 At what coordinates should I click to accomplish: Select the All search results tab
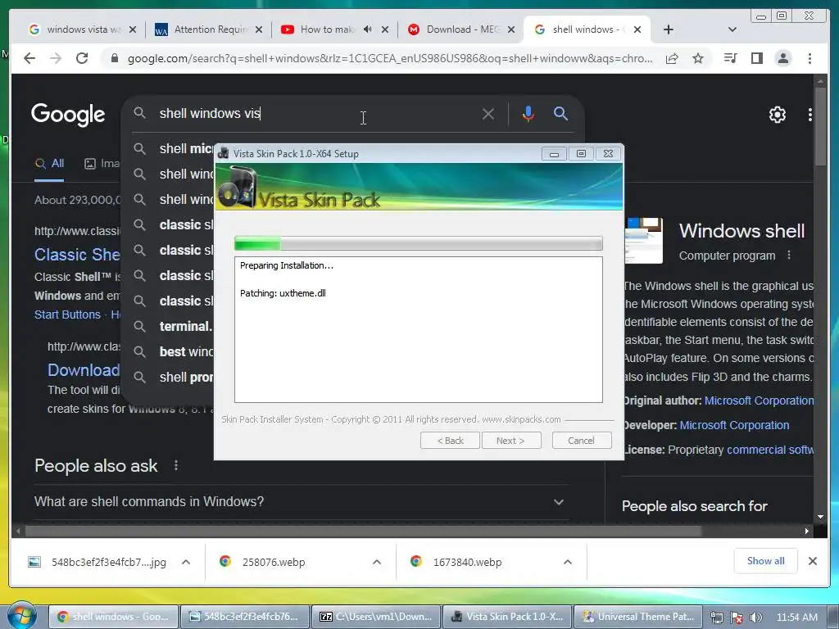click(x=49, y=164)
